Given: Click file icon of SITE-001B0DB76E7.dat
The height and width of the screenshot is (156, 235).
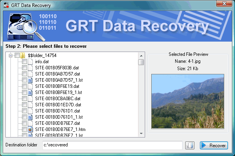Looking at the screenshot, I should (x=30, y=123).
